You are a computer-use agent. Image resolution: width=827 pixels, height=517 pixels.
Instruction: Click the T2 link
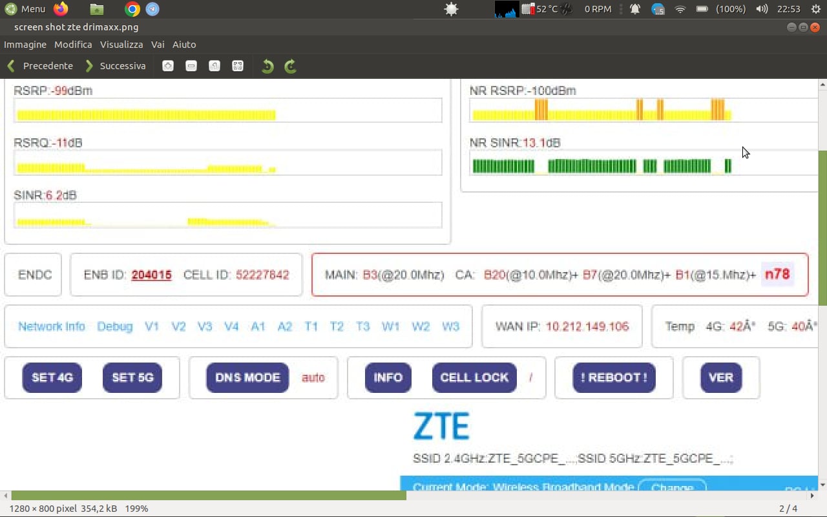coord(337,326)
